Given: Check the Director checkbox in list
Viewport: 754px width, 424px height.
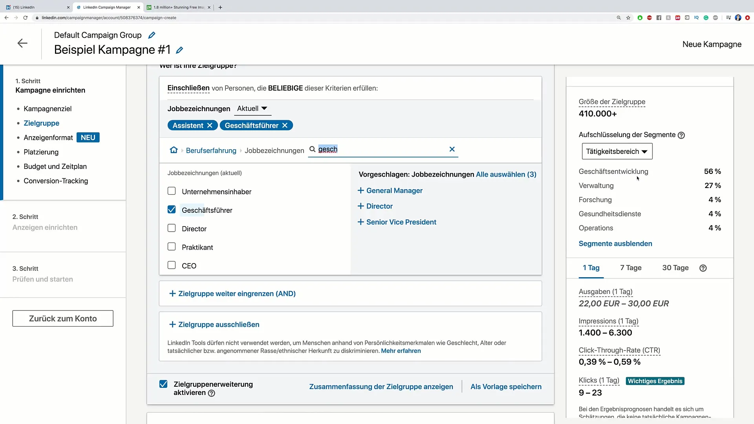Looking at the screenshot, I should pos(172,228).
